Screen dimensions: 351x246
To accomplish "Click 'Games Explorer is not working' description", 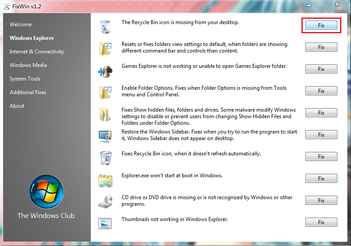I will [204, 66].
